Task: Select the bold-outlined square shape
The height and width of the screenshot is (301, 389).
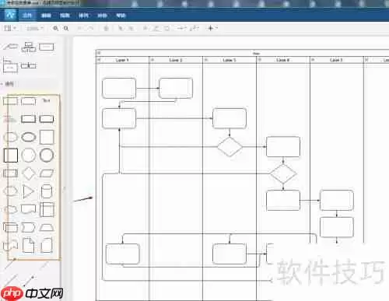Action: tap(11, 155)
